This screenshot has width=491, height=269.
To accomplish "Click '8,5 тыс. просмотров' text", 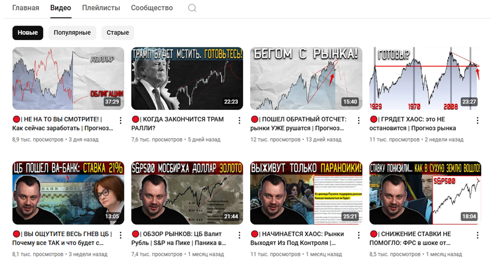I will [395, 254].
